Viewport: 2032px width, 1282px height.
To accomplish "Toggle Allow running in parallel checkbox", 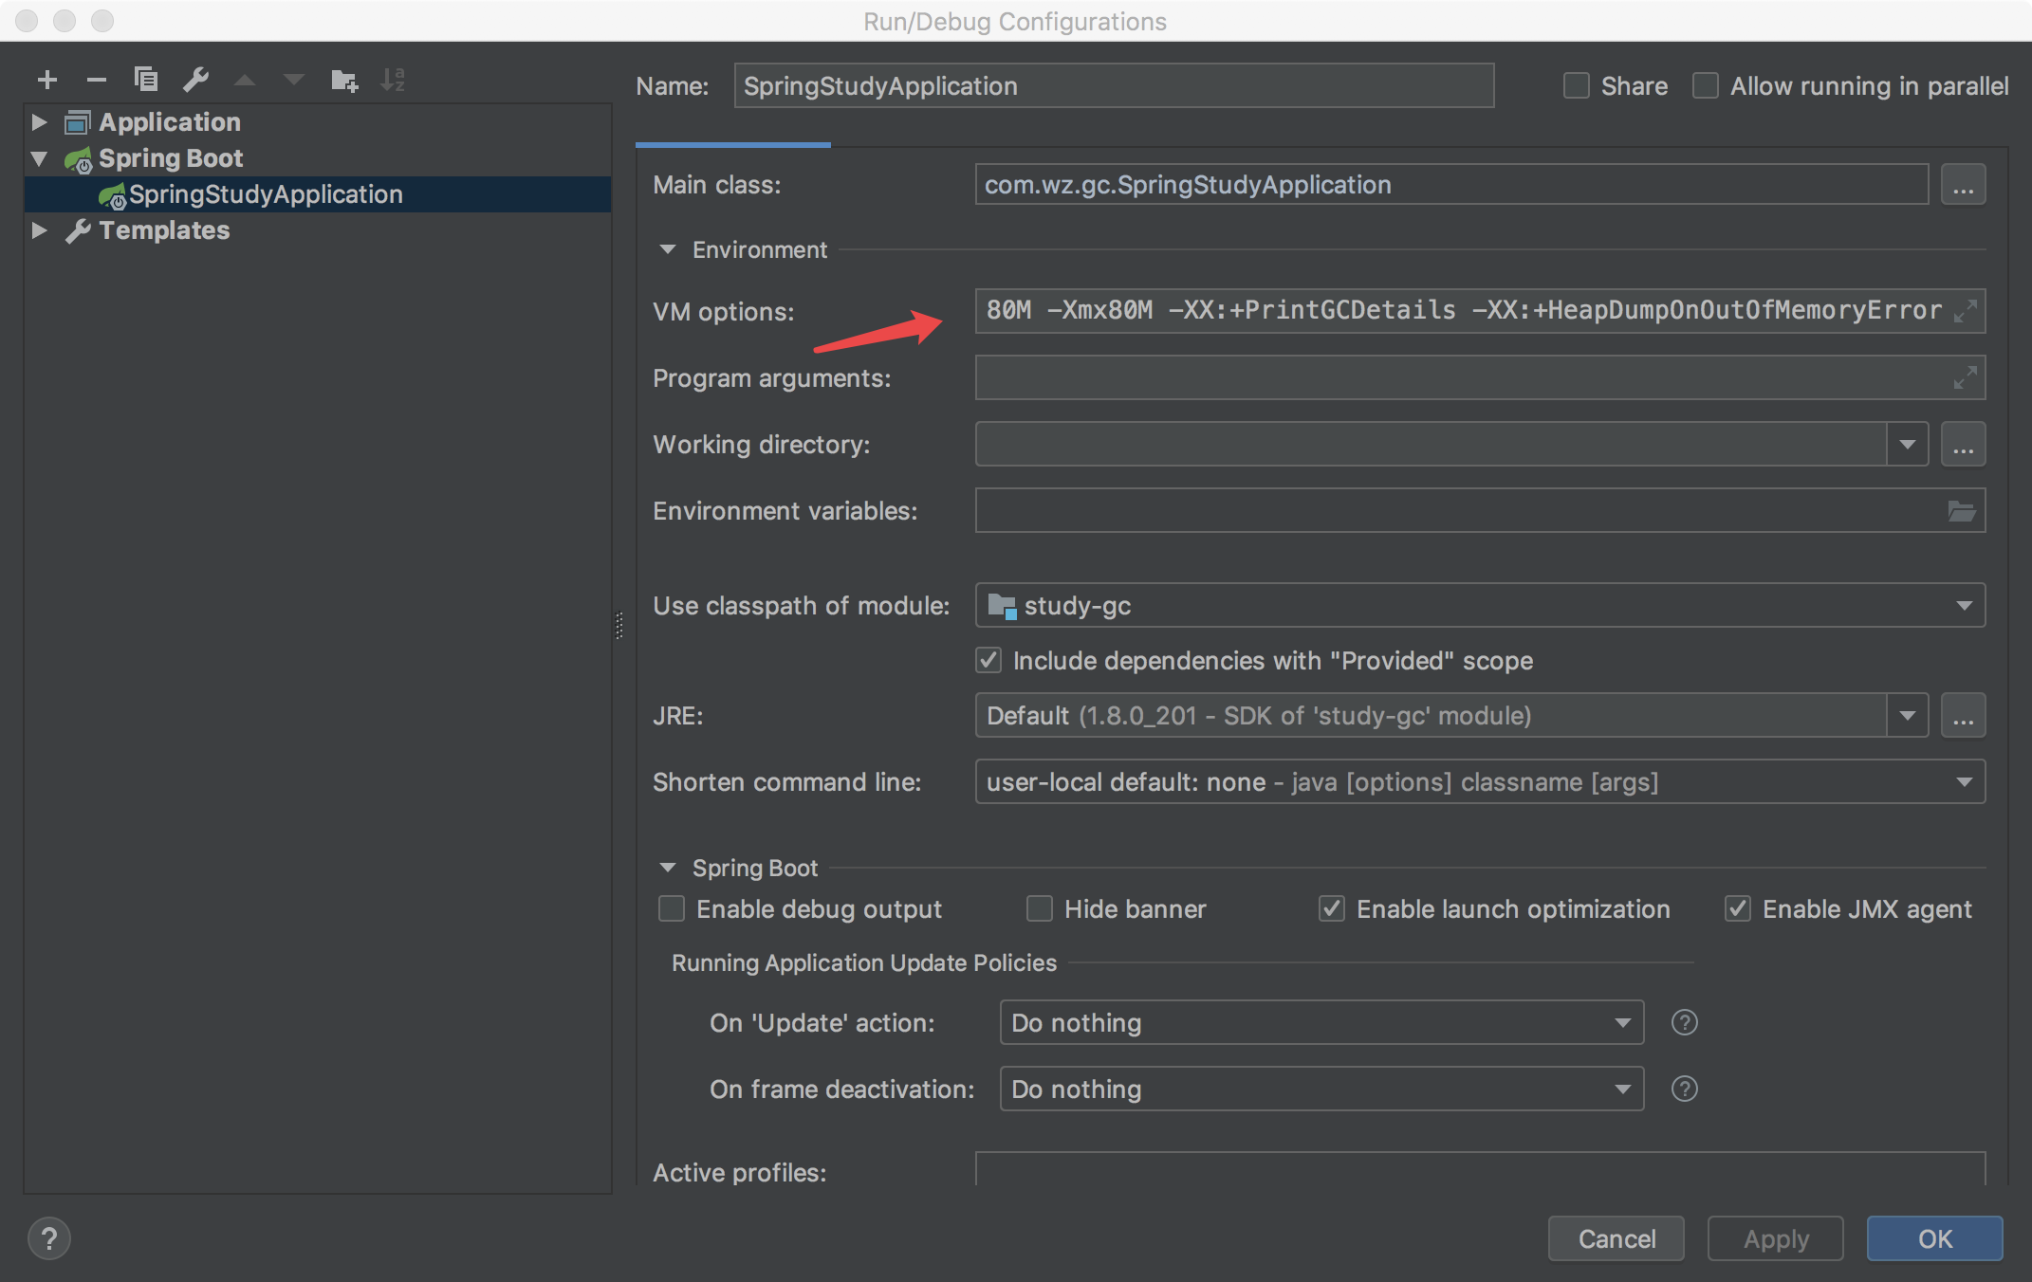I will point(1706,86).
